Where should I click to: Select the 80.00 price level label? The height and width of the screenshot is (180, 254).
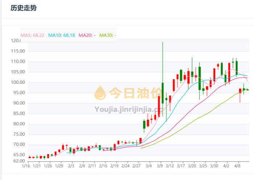[x=17, y=124]
